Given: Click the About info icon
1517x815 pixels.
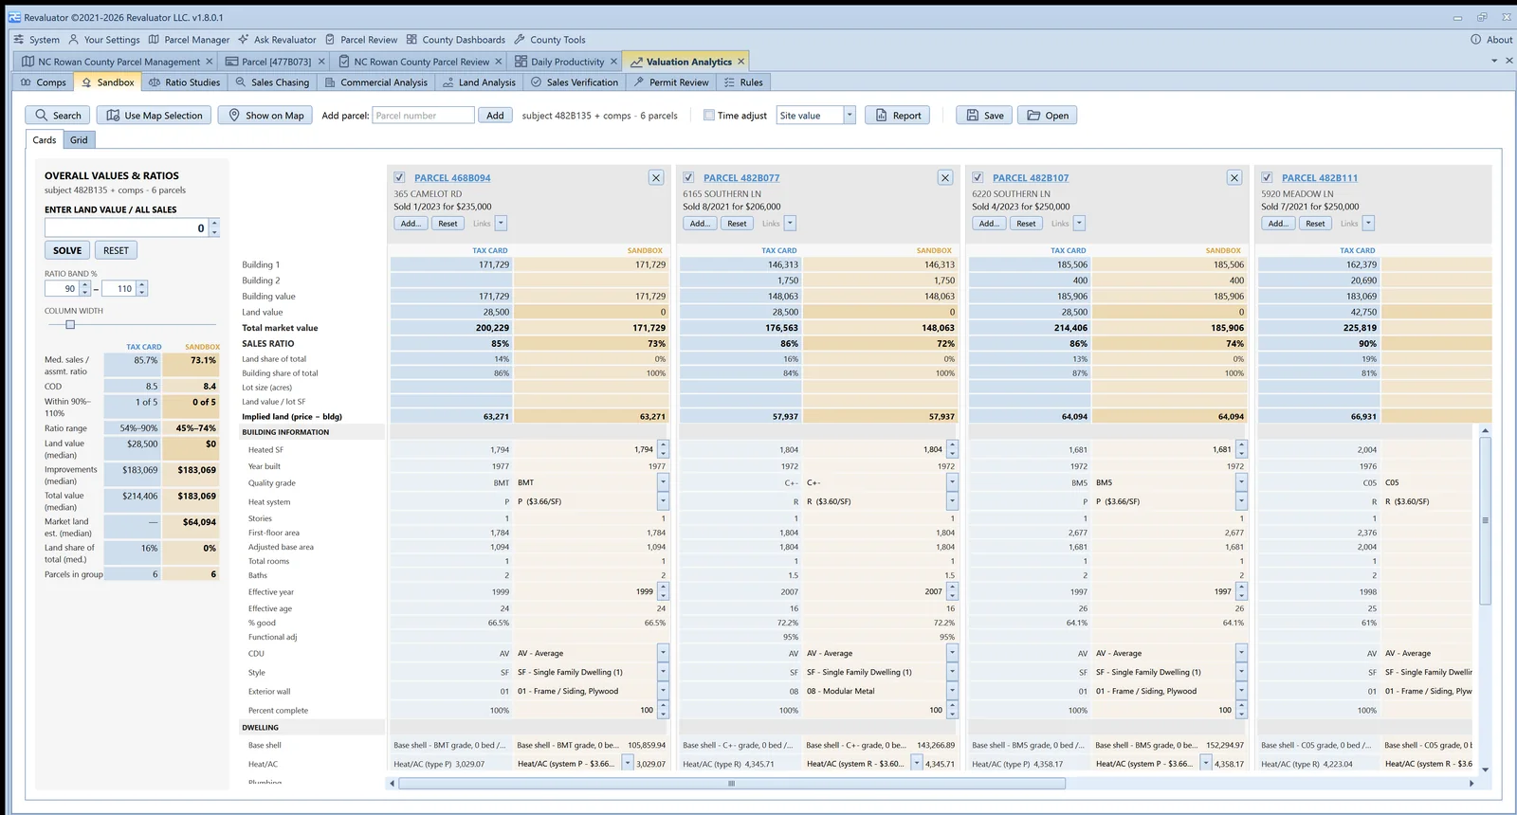Looking at the screenshot, I should tap(1475, 40).
